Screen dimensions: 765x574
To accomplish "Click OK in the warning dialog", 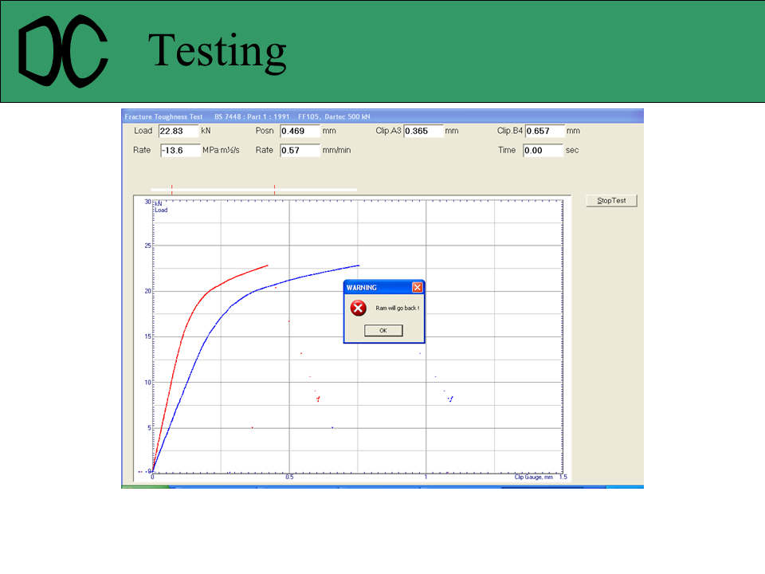I will (383, 330).
